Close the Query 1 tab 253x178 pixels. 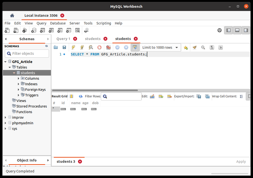pyautogui.click(x=75, y=39)
